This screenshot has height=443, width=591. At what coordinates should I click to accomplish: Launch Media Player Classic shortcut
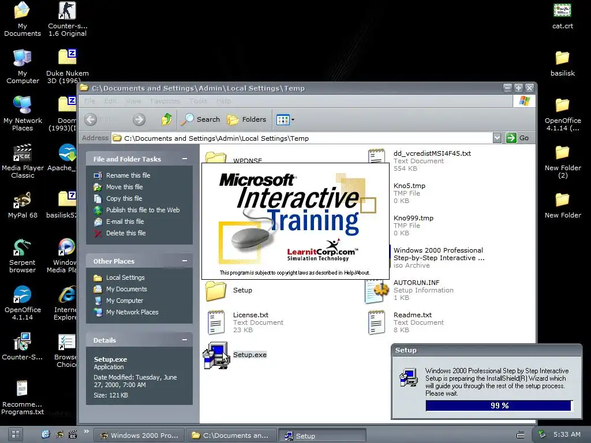coord(23,161)
